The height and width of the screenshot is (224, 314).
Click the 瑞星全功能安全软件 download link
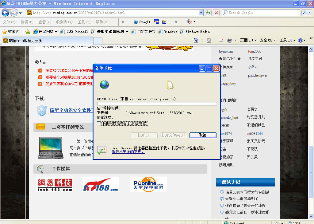point(71,110)
